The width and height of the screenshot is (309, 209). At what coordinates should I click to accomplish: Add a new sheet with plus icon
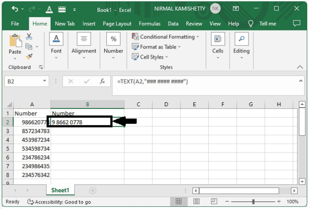point(93,190)
